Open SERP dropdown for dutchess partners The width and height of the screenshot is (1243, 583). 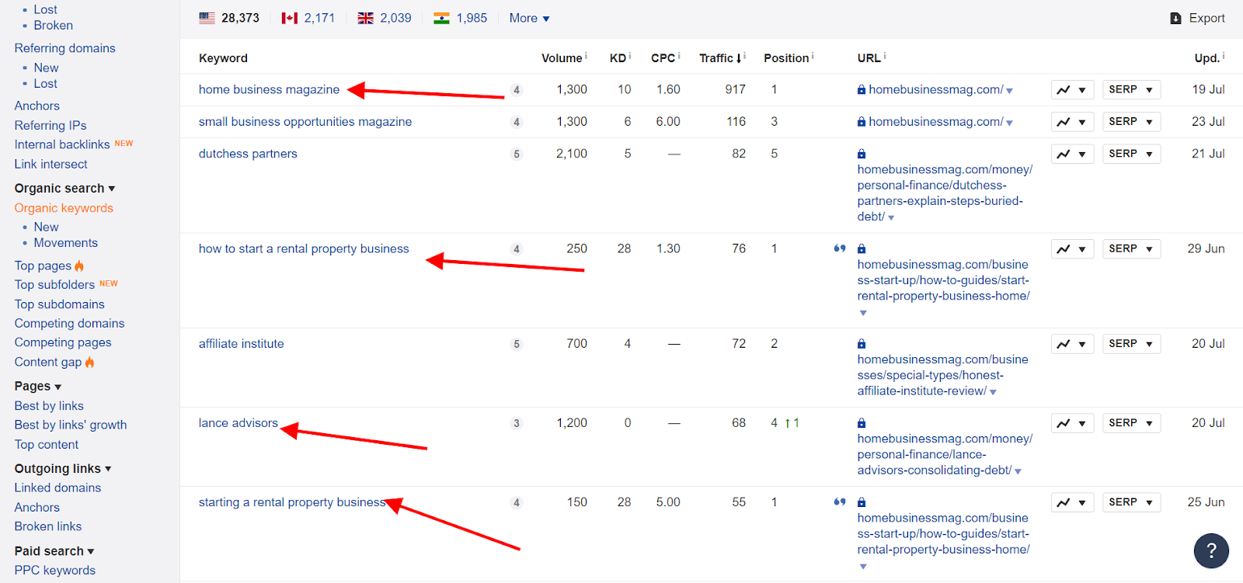[1132, 154]
